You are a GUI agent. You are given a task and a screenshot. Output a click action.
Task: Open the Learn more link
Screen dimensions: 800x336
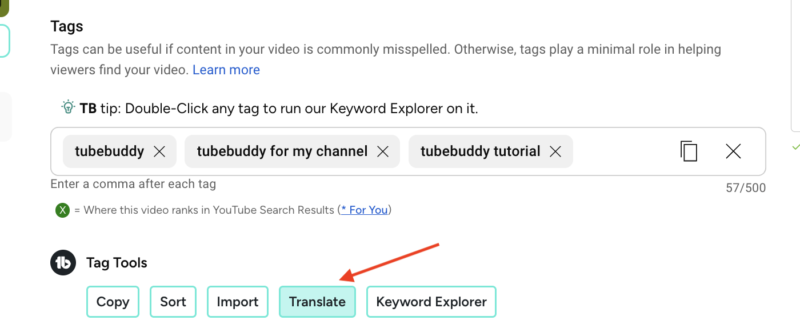pyautogui.click(x=226, y=70)
